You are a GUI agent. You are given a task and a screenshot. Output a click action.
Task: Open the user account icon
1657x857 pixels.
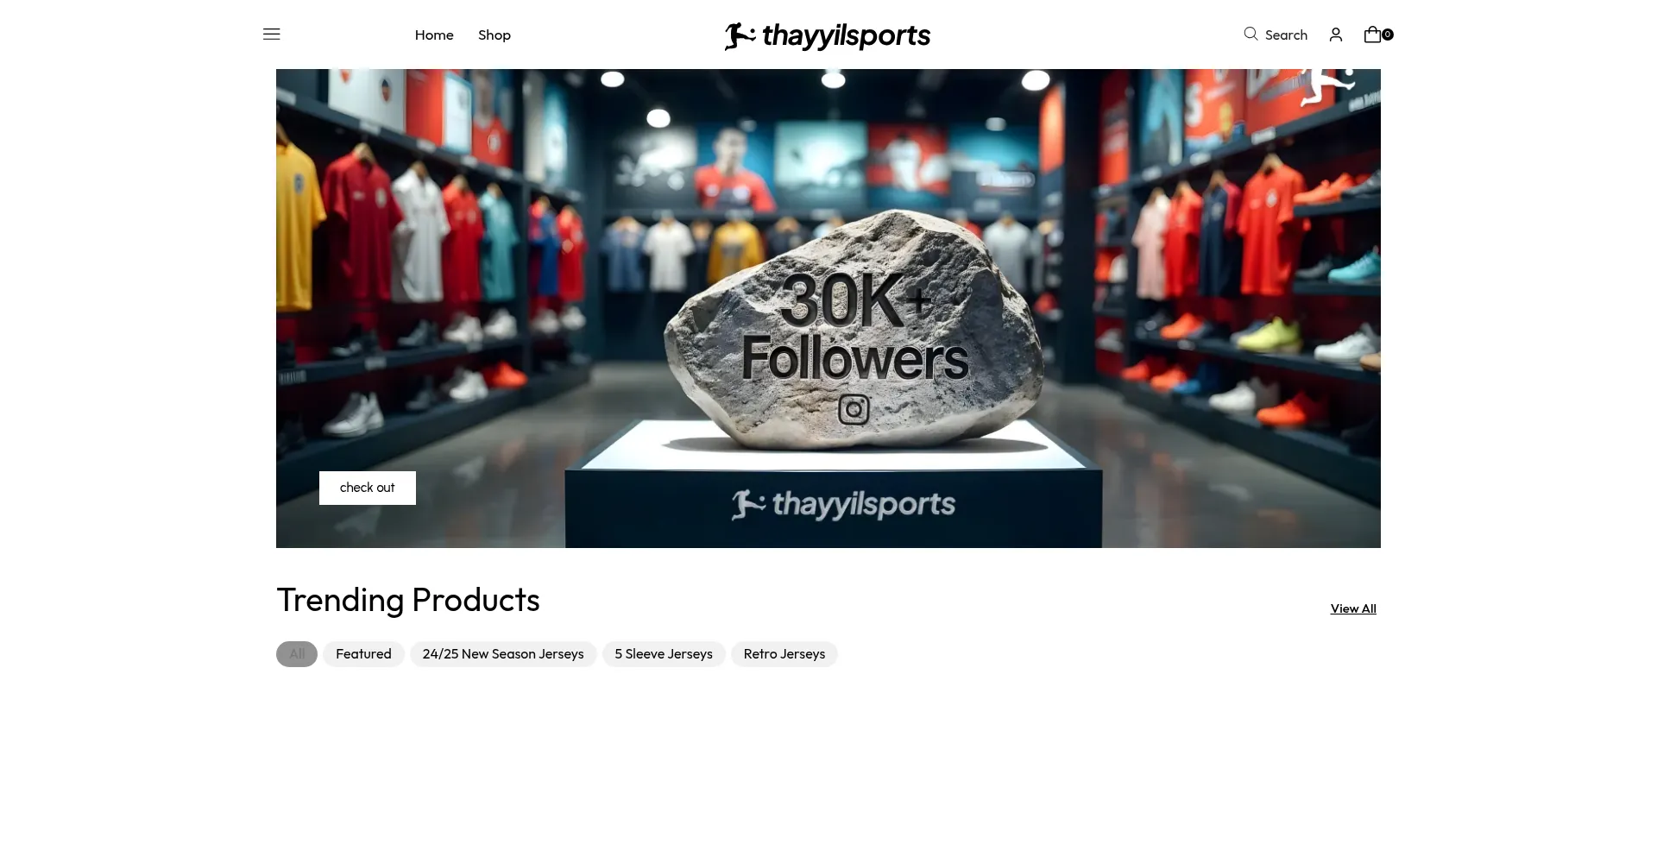coord(1336,35)
